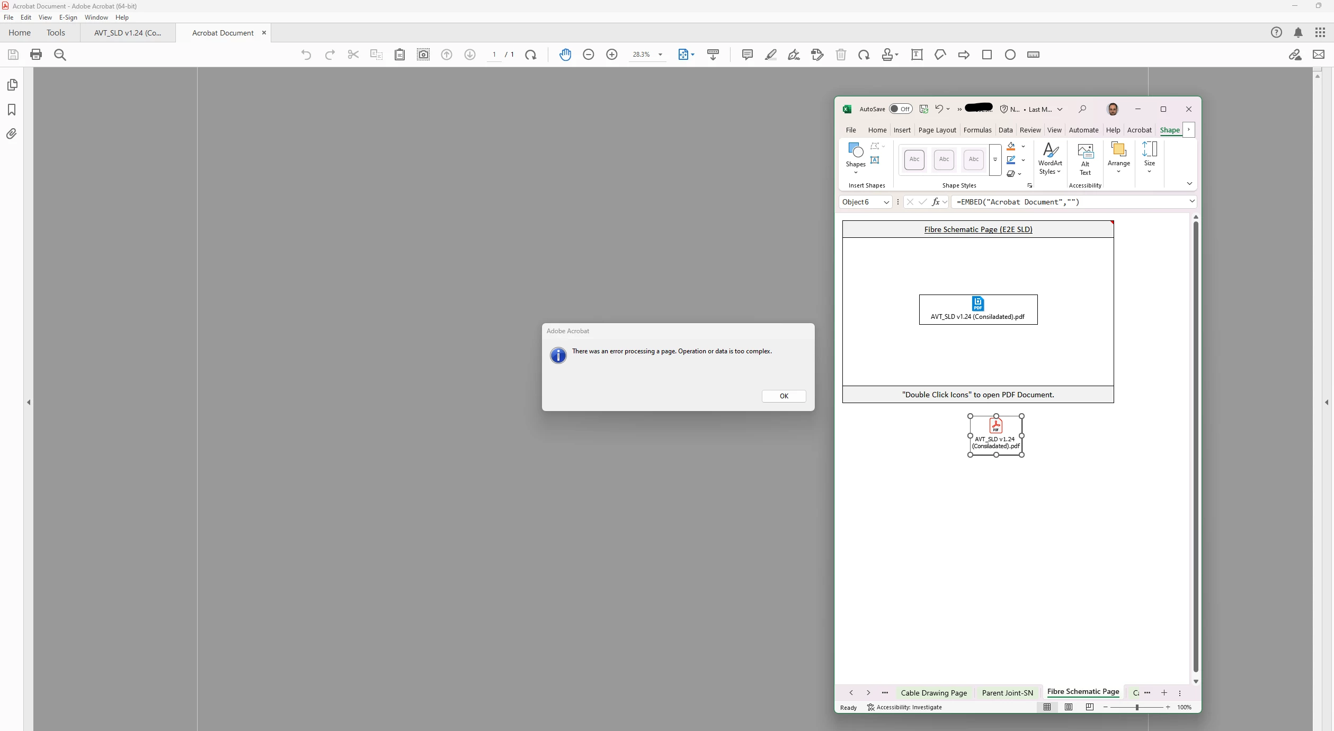Switch to Cable Drawing Page sheet tab

[x=933, y=693]
